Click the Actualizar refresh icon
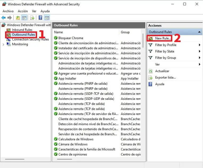This screenshot has width=203, height=168. point(150,71)
